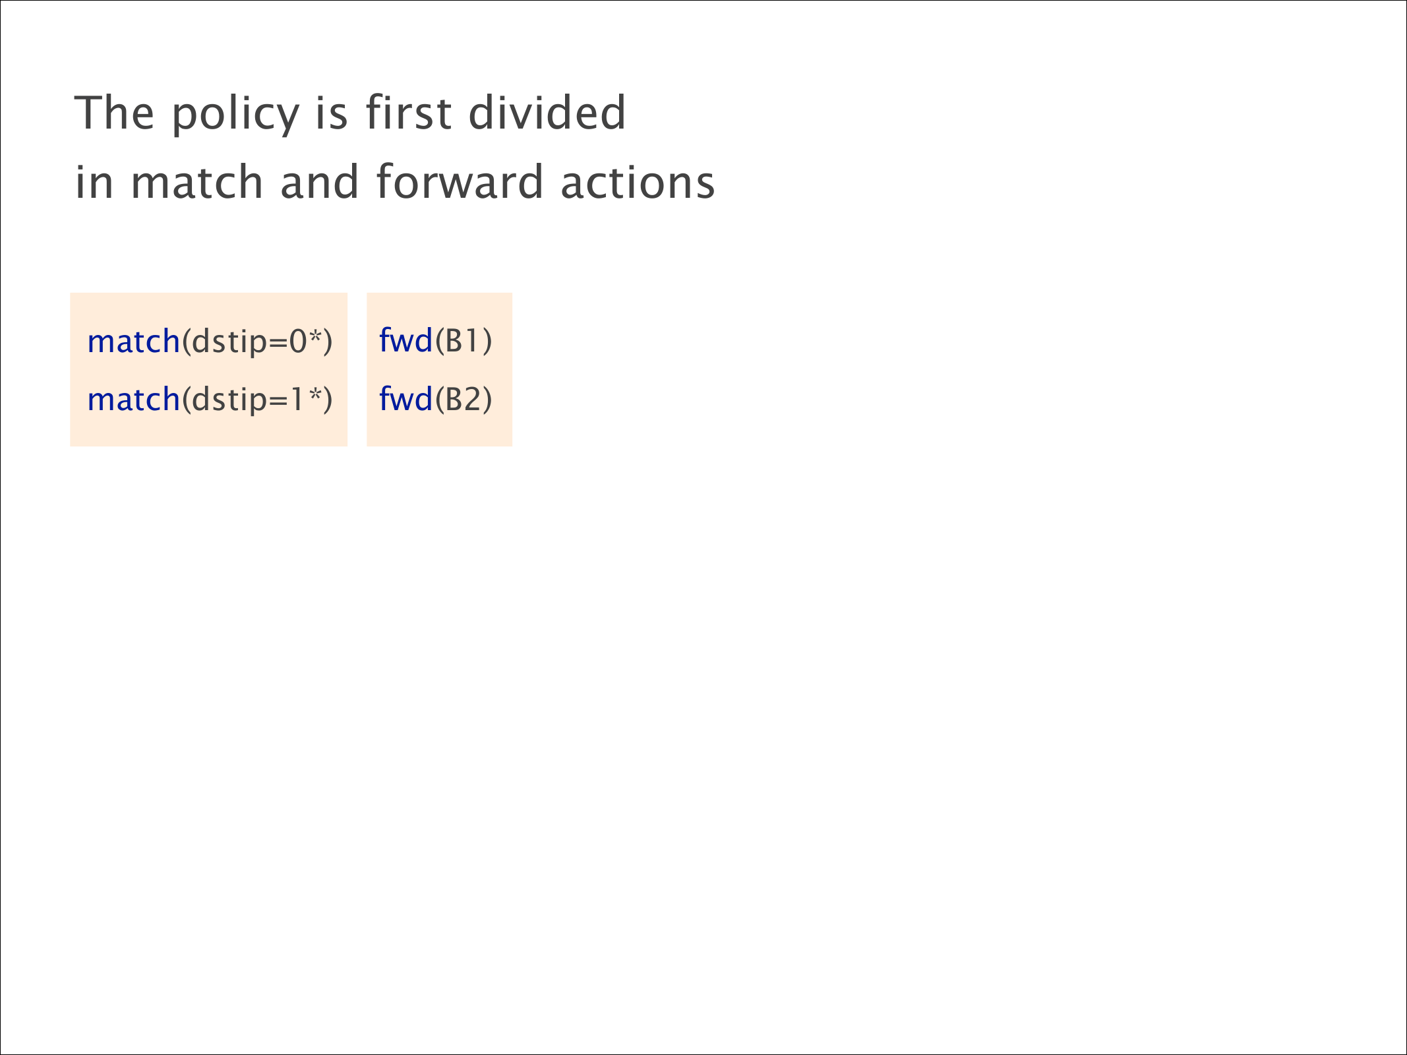Click the blue "match" keyword before dstip=0*
Viewport: 1407px width, 1055px height.
(x=134, y=342)
